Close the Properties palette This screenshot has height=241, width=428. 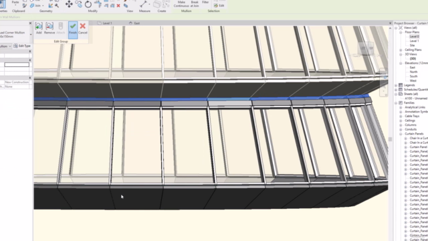[30, 23]
